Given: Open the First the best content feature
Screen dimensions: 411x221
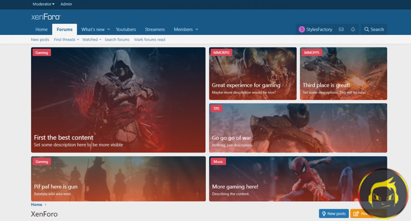Looking at the screenshot, I should [64, 138].
